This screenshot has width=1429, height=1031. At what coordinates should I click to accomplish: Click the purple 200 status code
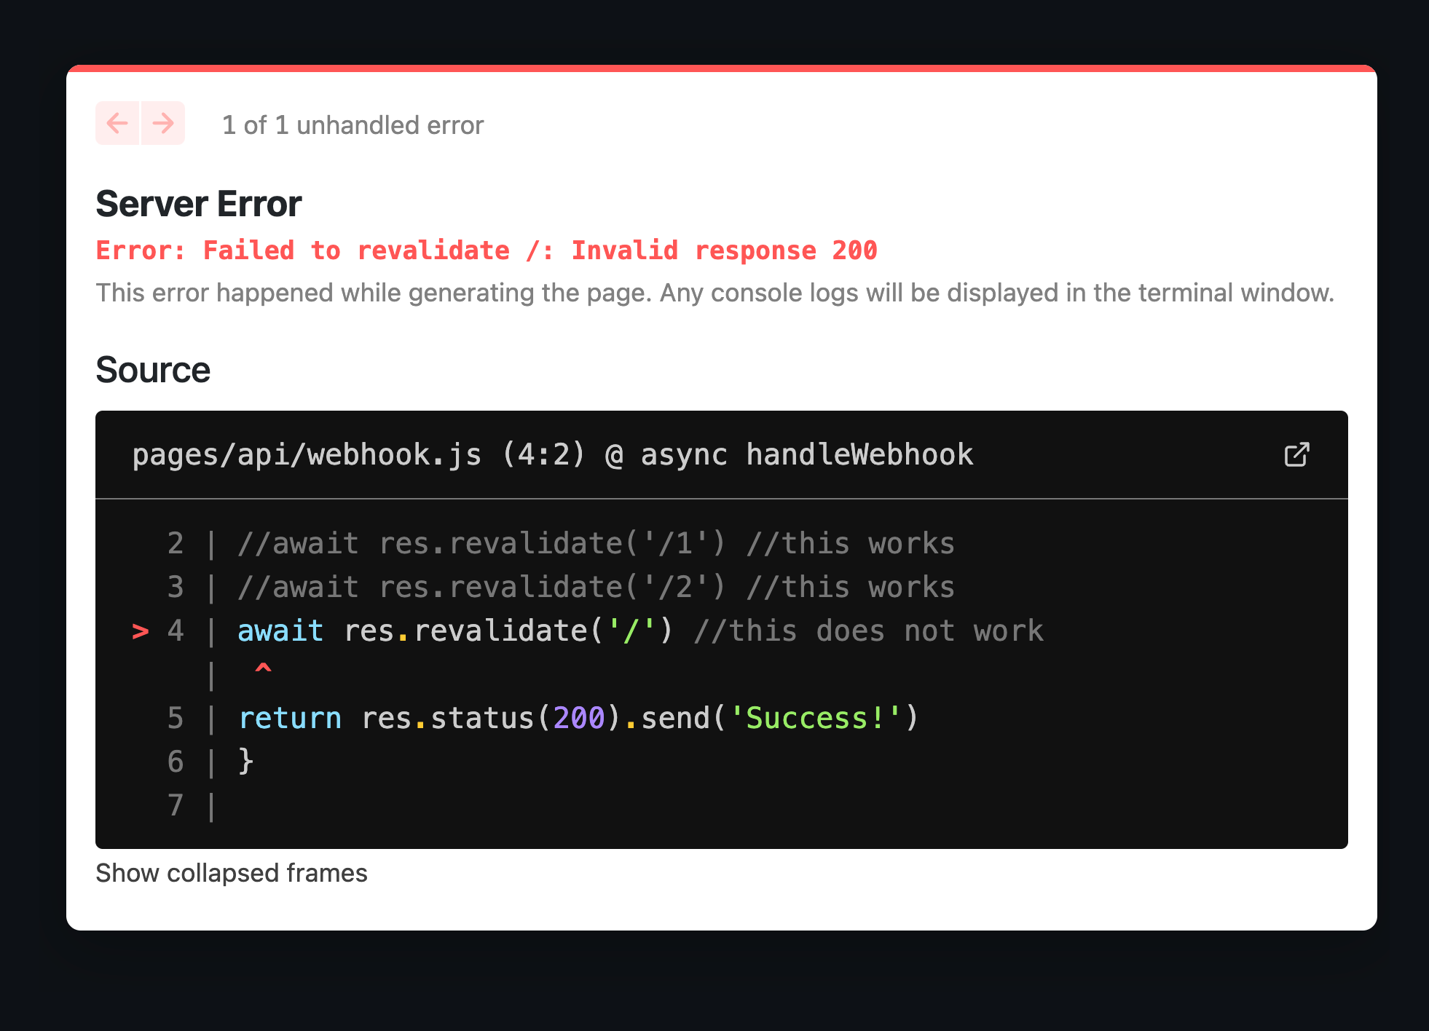pyautogui.click(x=579, y=719)
